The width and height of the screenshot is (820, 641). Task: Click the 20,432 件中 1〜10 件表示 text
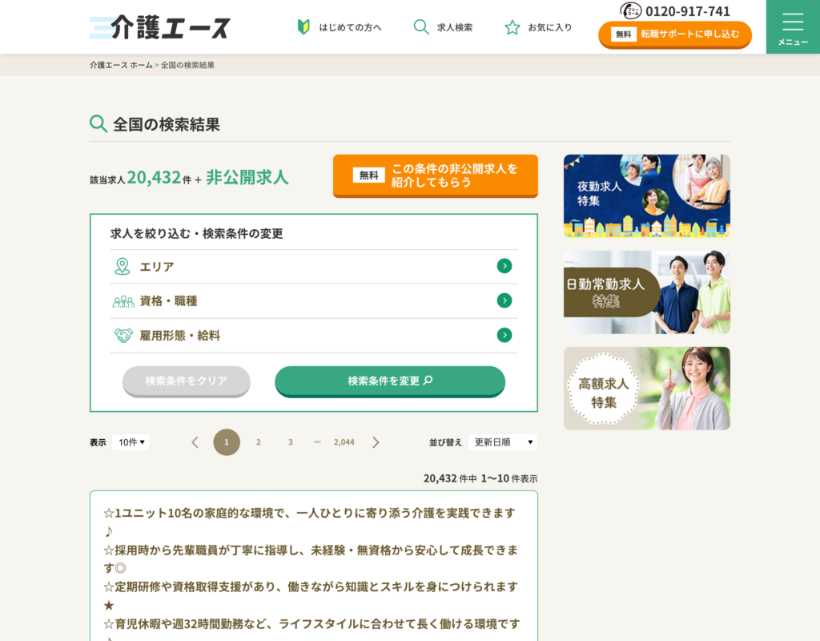(480, 478)
